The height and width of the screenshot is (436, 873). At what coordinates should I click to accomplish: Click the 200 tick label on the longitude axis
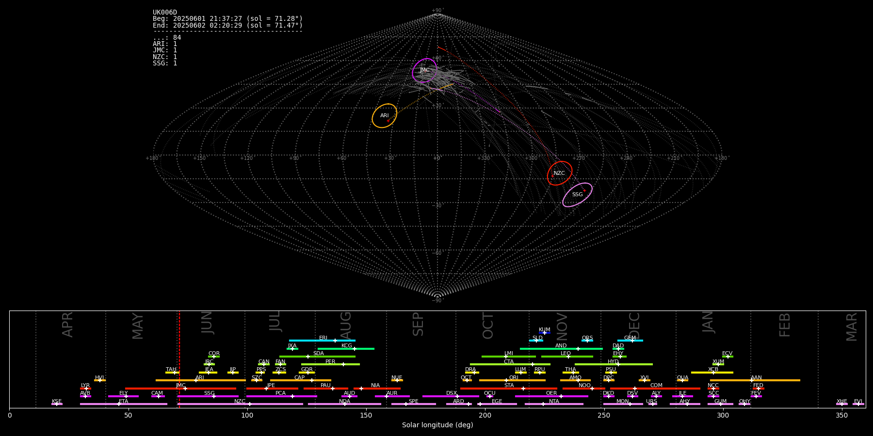485,415
